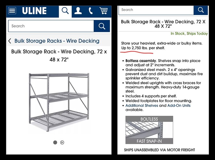Click into the left Search field
This screenshot has width=215, height=160.
(51, 26)
